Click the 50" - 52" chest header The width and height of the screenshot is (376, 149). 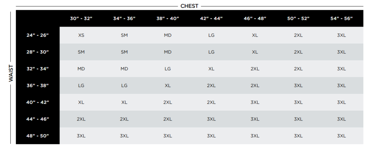[x=298, y=19]
